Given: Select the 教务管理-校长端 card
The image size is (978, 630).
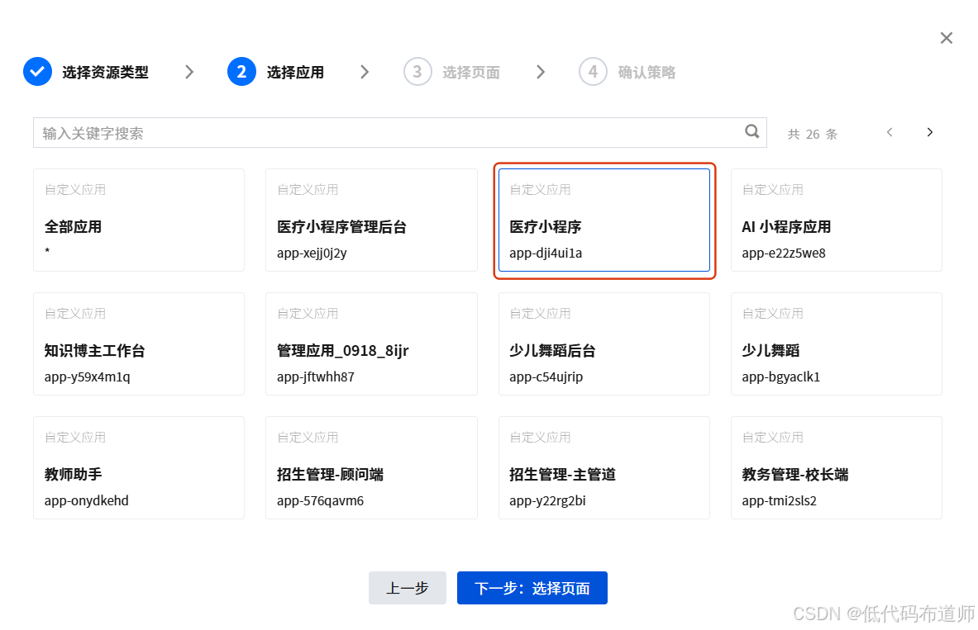Looking at the screenshot, I should coord(836,467).
